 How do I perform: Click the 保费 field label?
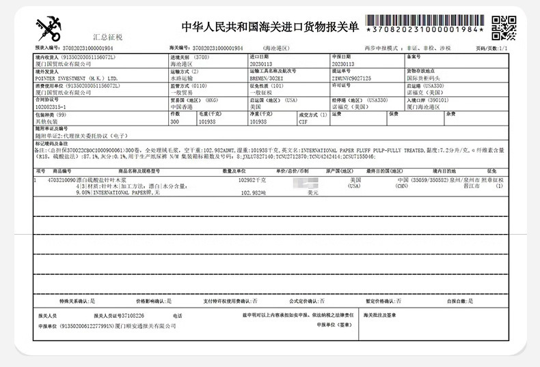pyautogui.click(x=394, y=114)
